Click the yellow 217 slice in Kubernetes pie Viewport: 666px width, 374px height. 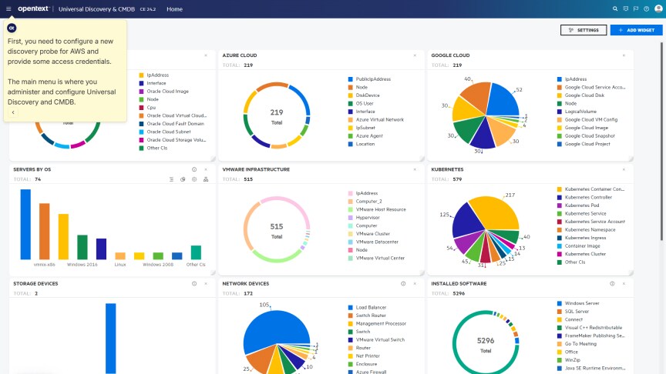point(495,213)
